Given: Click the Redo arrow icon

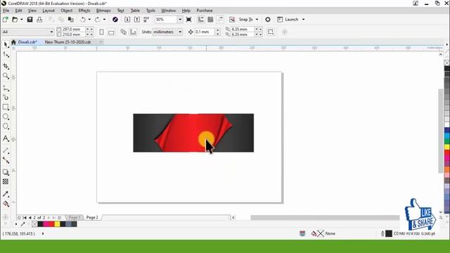Looking at the screenshot, I should click(98, 20).
